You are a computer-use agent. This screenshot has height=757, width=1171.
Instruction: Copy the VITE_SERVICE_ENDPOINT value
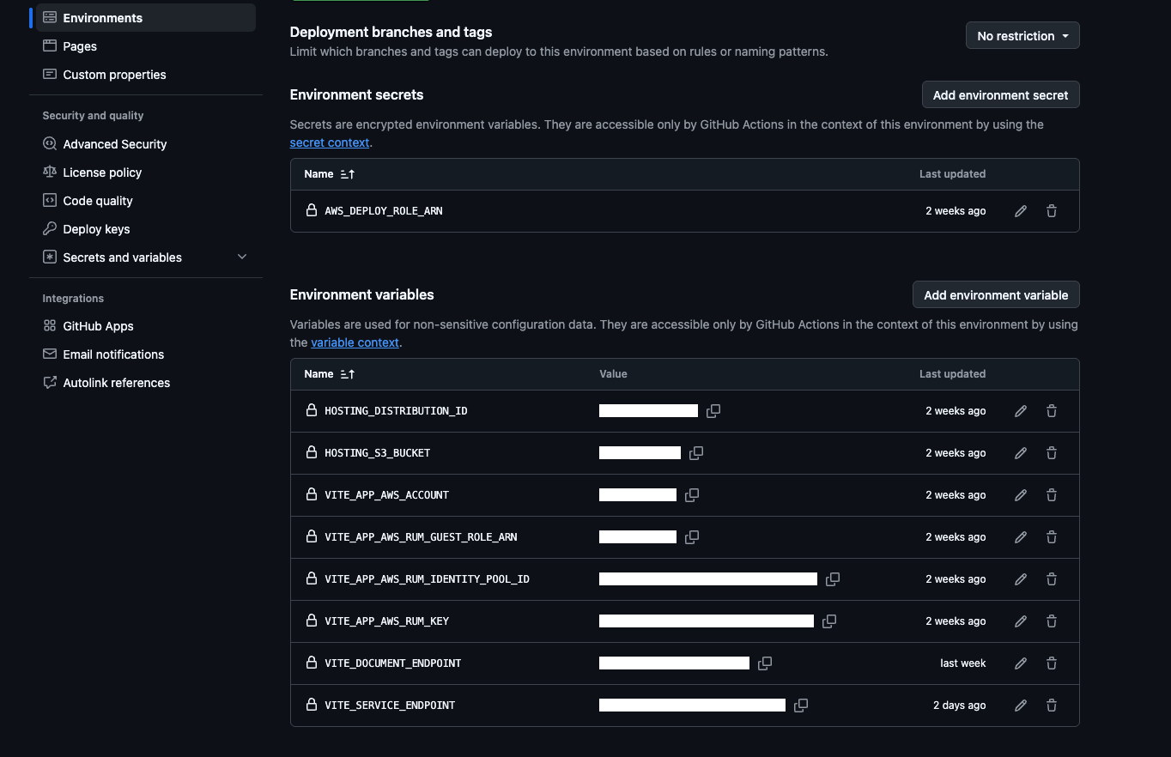801,706
